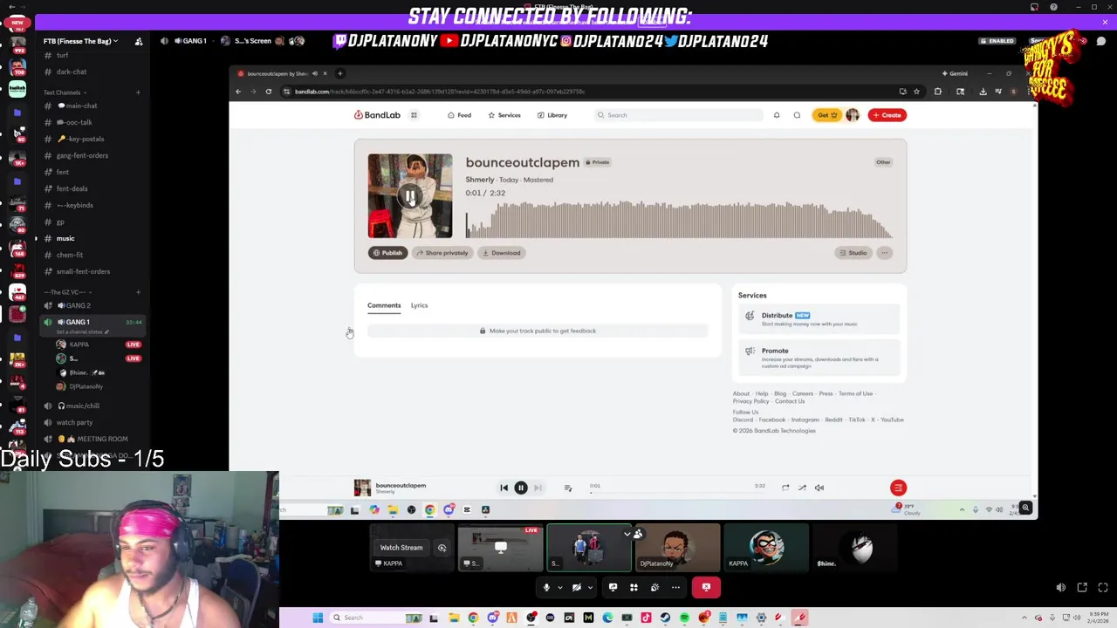Open microphone input options arrow

[560, 588]
